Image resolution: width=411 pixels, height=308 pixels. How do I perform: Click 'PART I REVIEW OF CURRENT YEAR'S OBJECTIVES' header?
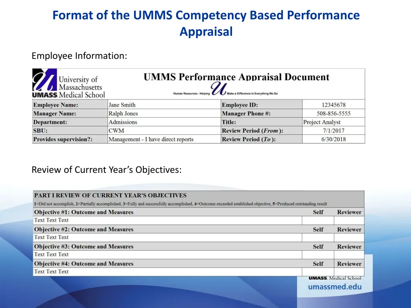110,195
